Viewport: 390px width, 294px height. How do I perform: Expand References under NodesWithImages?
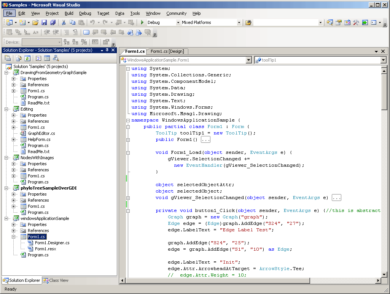tap(13, 170)
